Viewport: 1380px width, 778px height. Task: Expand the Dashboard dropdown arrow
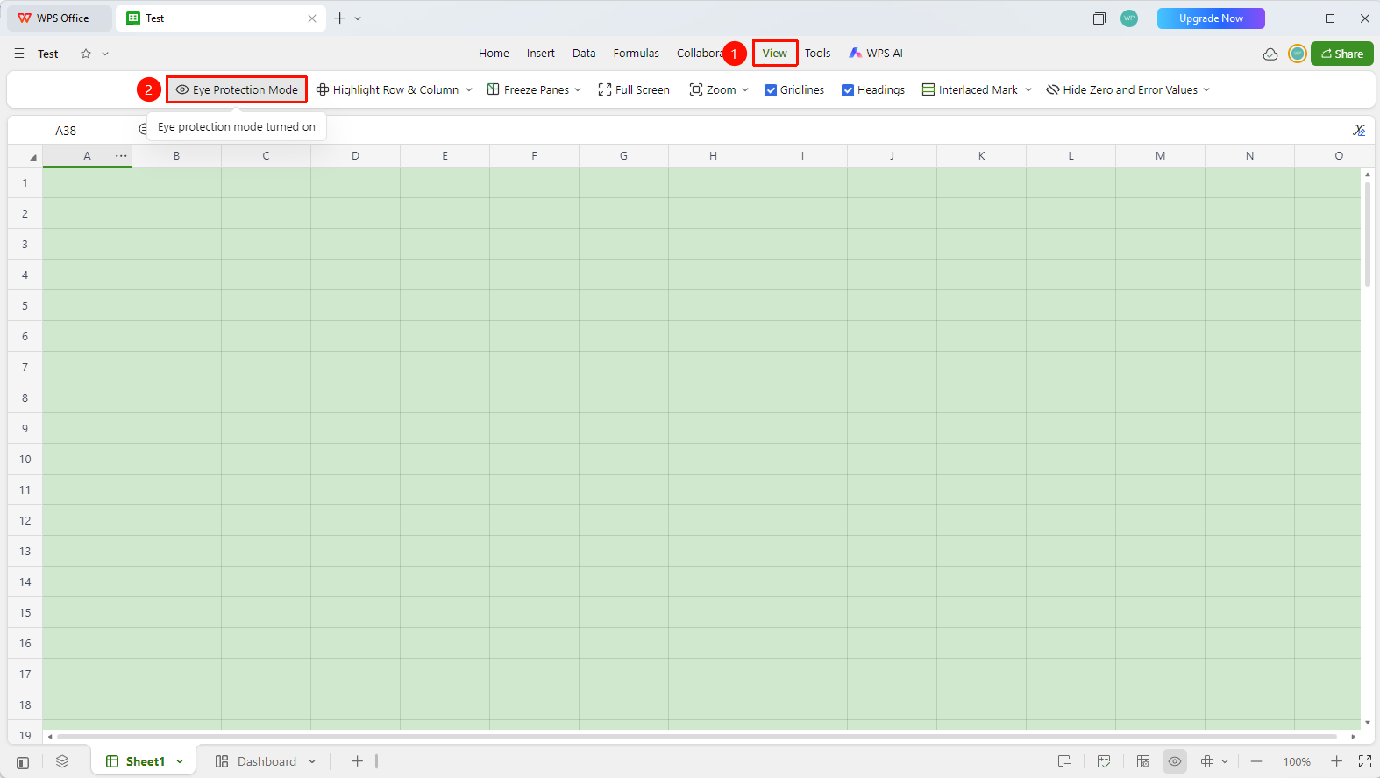coord(312,761)
